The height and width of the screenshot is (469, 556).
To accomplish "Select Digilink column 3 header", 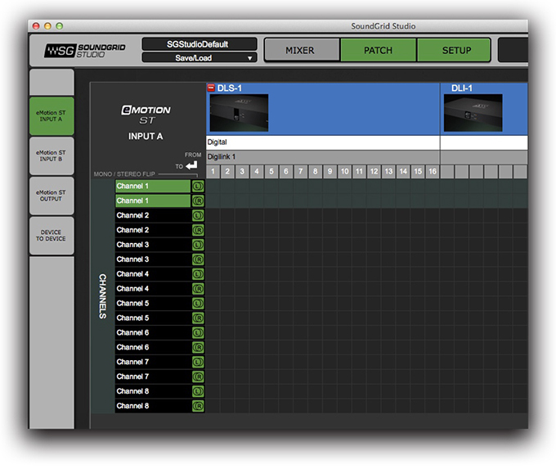I will pyautogui.click(x=242, y=172).
